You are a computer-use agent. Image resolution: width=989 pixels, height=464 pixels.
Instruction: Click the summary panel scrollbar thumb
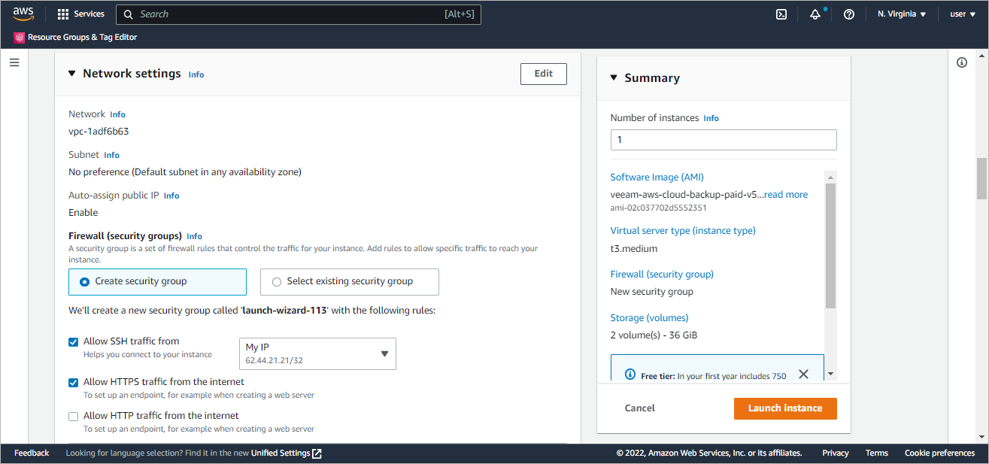point(830,245)
